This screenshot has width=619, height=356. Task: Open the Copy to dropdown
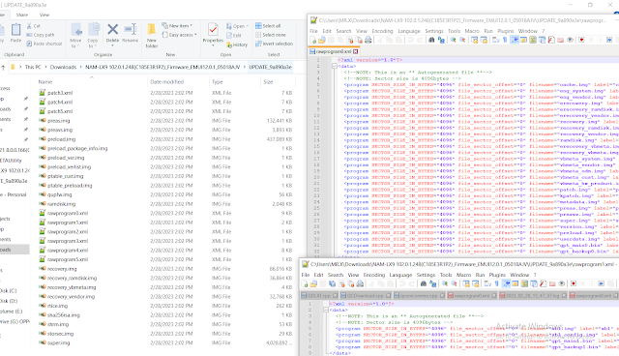coord(93,36)
